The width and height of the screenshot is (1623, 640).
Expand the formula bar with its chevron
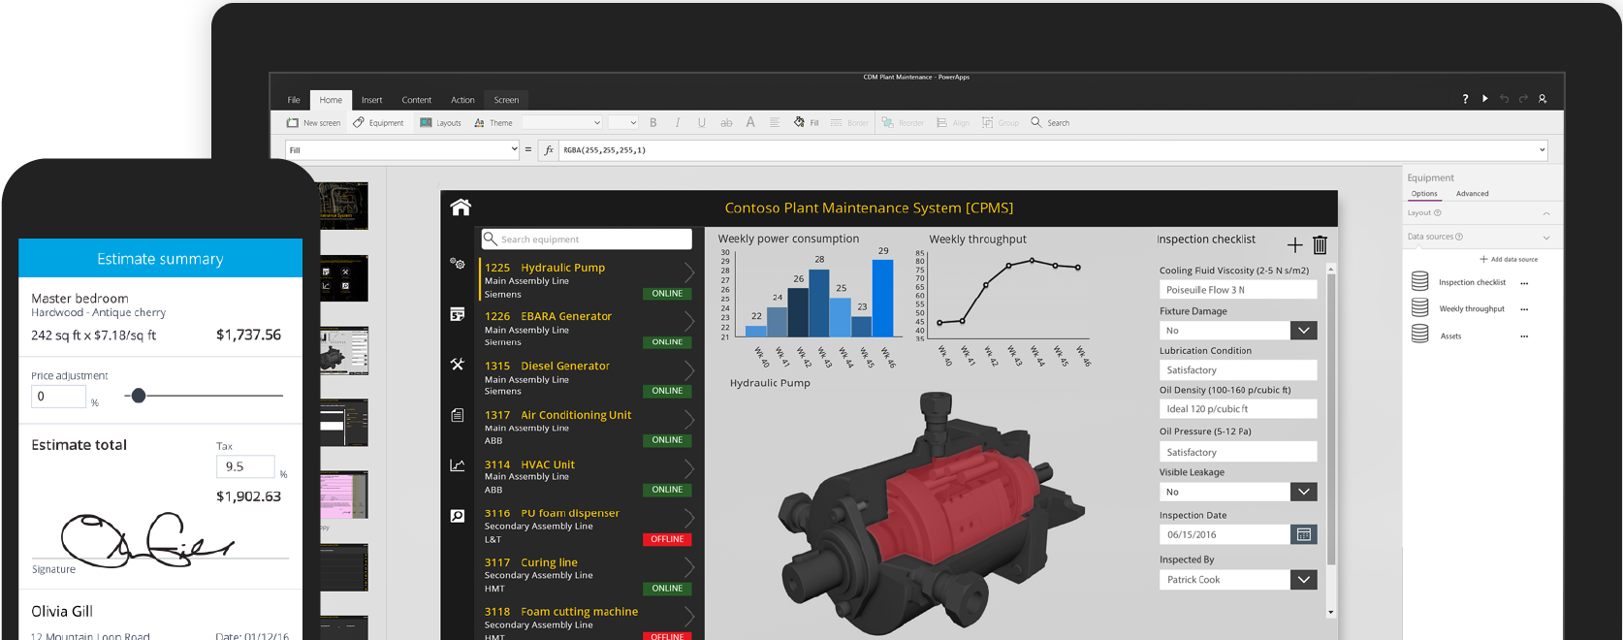tap(1542, 150)
